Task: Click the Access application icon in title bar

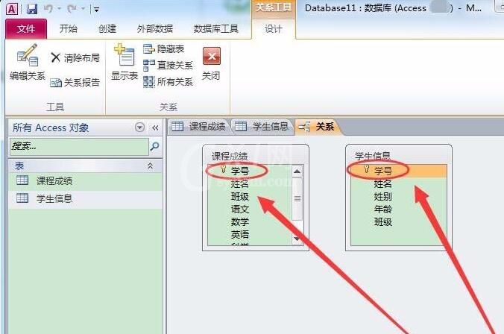Action: [x=12, y=9]
